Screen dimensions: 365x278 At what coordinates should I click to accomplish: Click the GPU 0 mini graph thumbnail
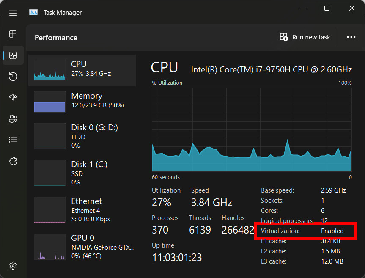(x=49, y=247)
